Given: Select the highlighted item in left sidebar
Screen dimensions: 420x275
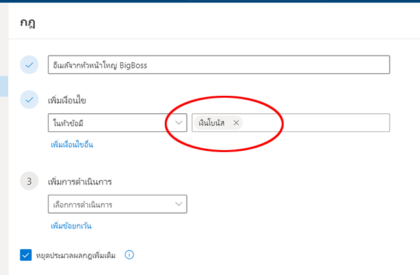Looking at the screenshot, I should (4, 86).
